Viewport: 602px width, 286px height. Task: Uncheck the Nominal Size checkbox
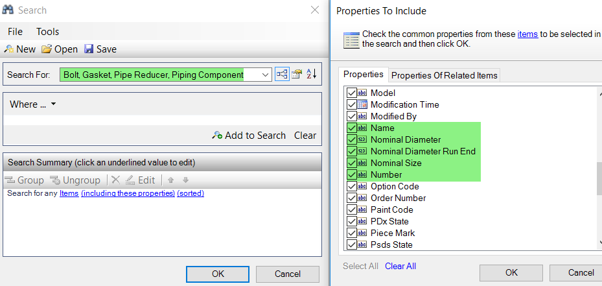pyautogui.click(x=351, y=163)
